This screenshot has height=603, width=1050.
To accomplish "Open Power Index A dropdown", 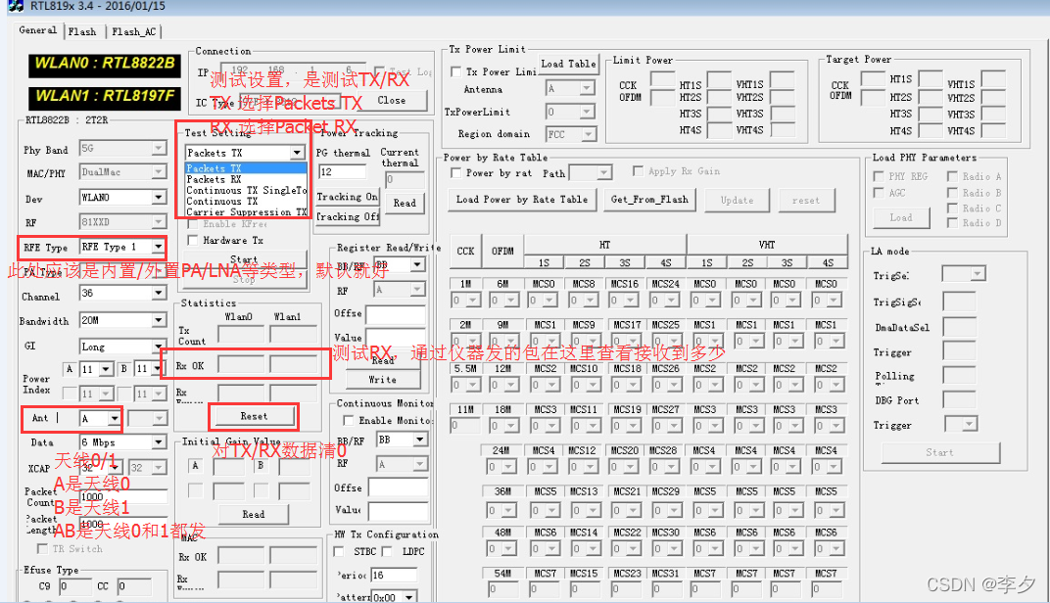I will (106, 369).
